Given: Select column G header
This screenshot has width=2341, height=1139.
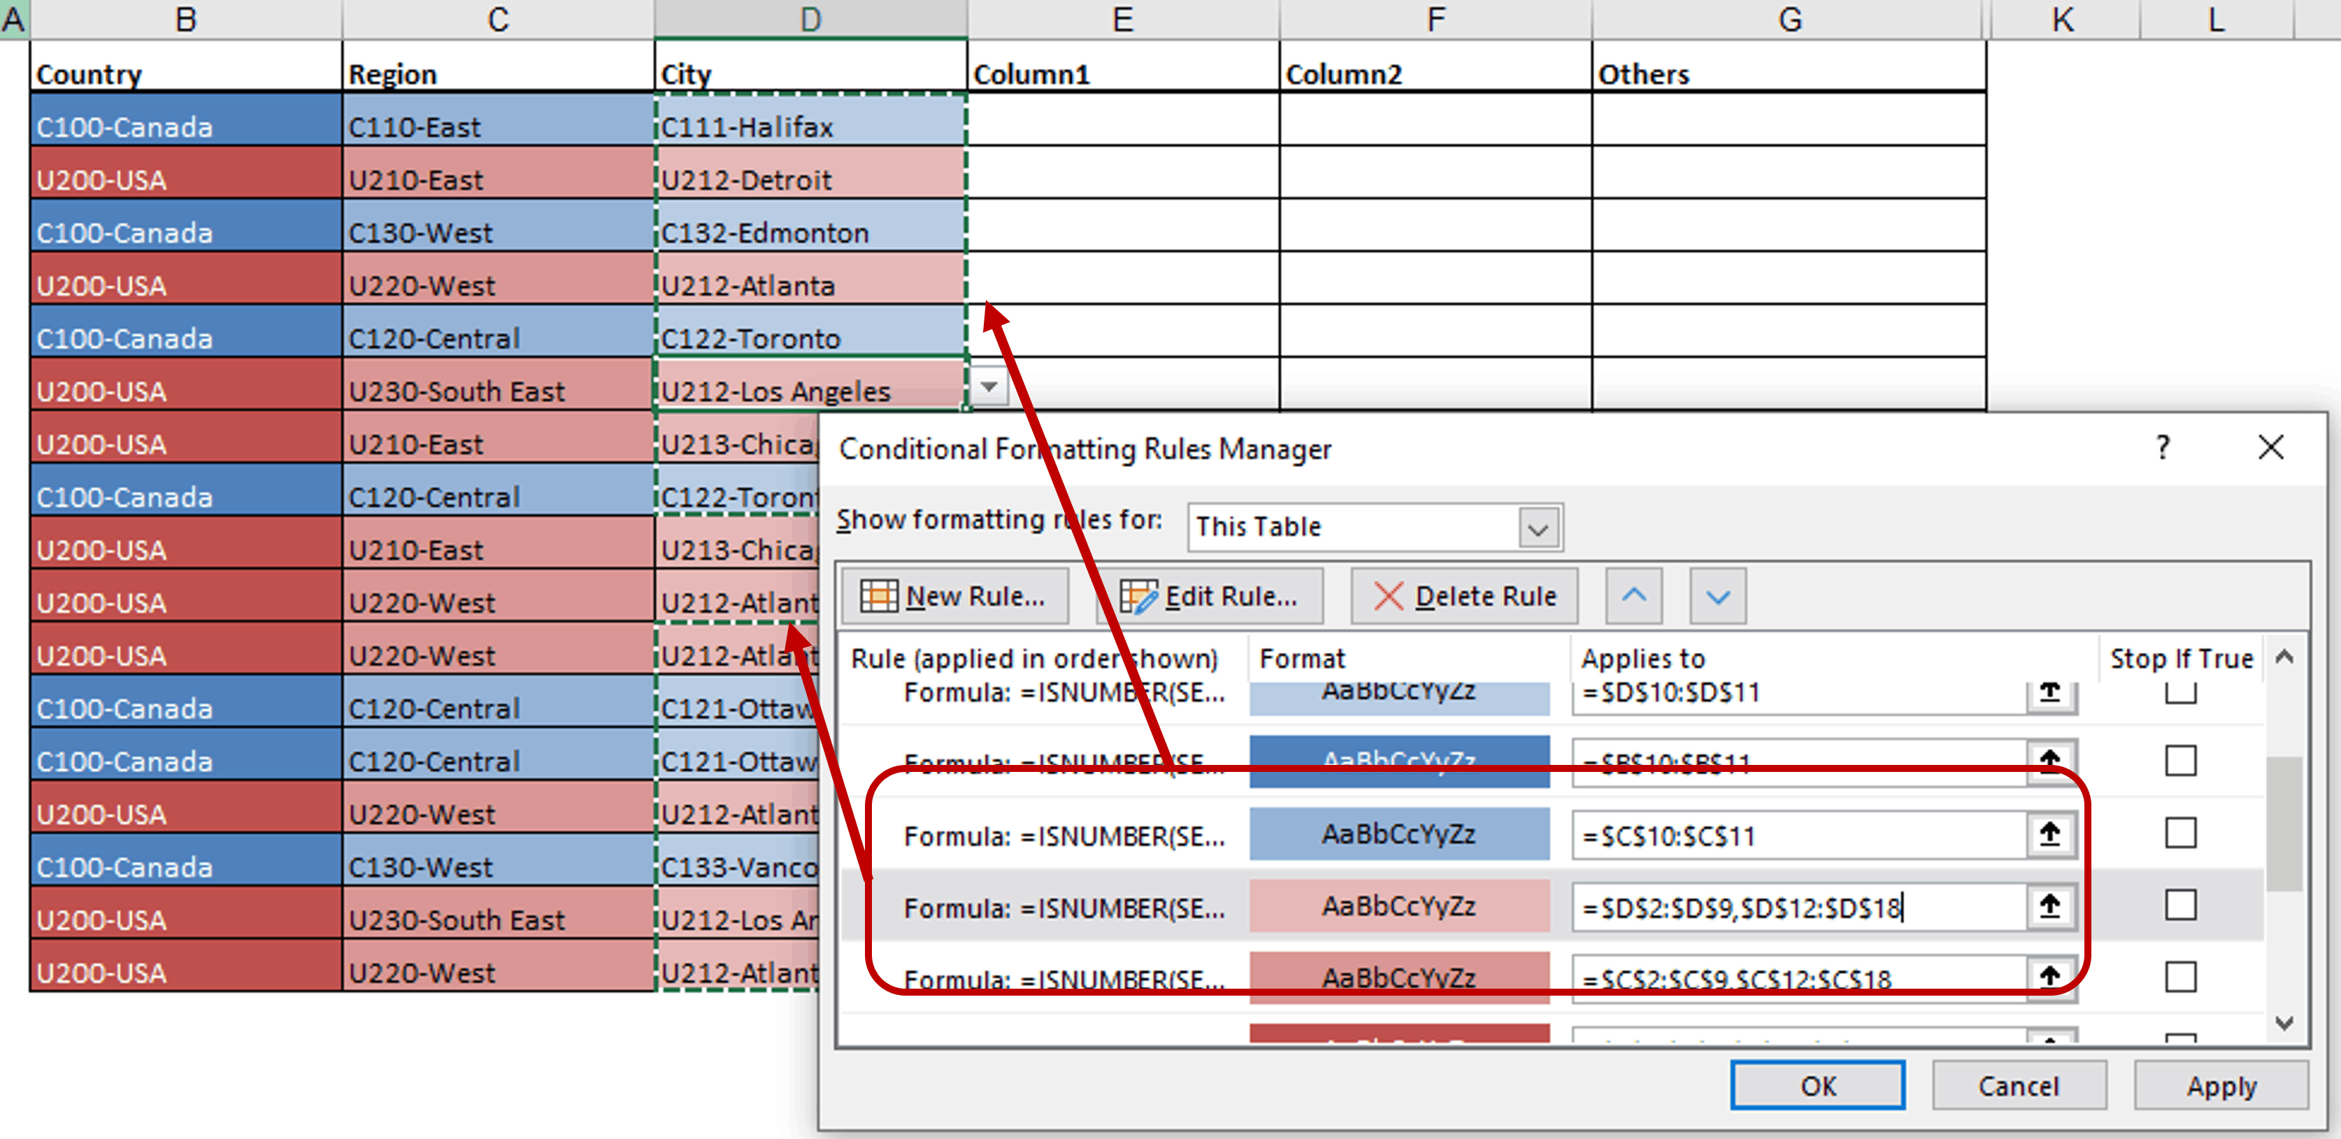Looking at the screenshot, I should click(x=1789, y=19).
